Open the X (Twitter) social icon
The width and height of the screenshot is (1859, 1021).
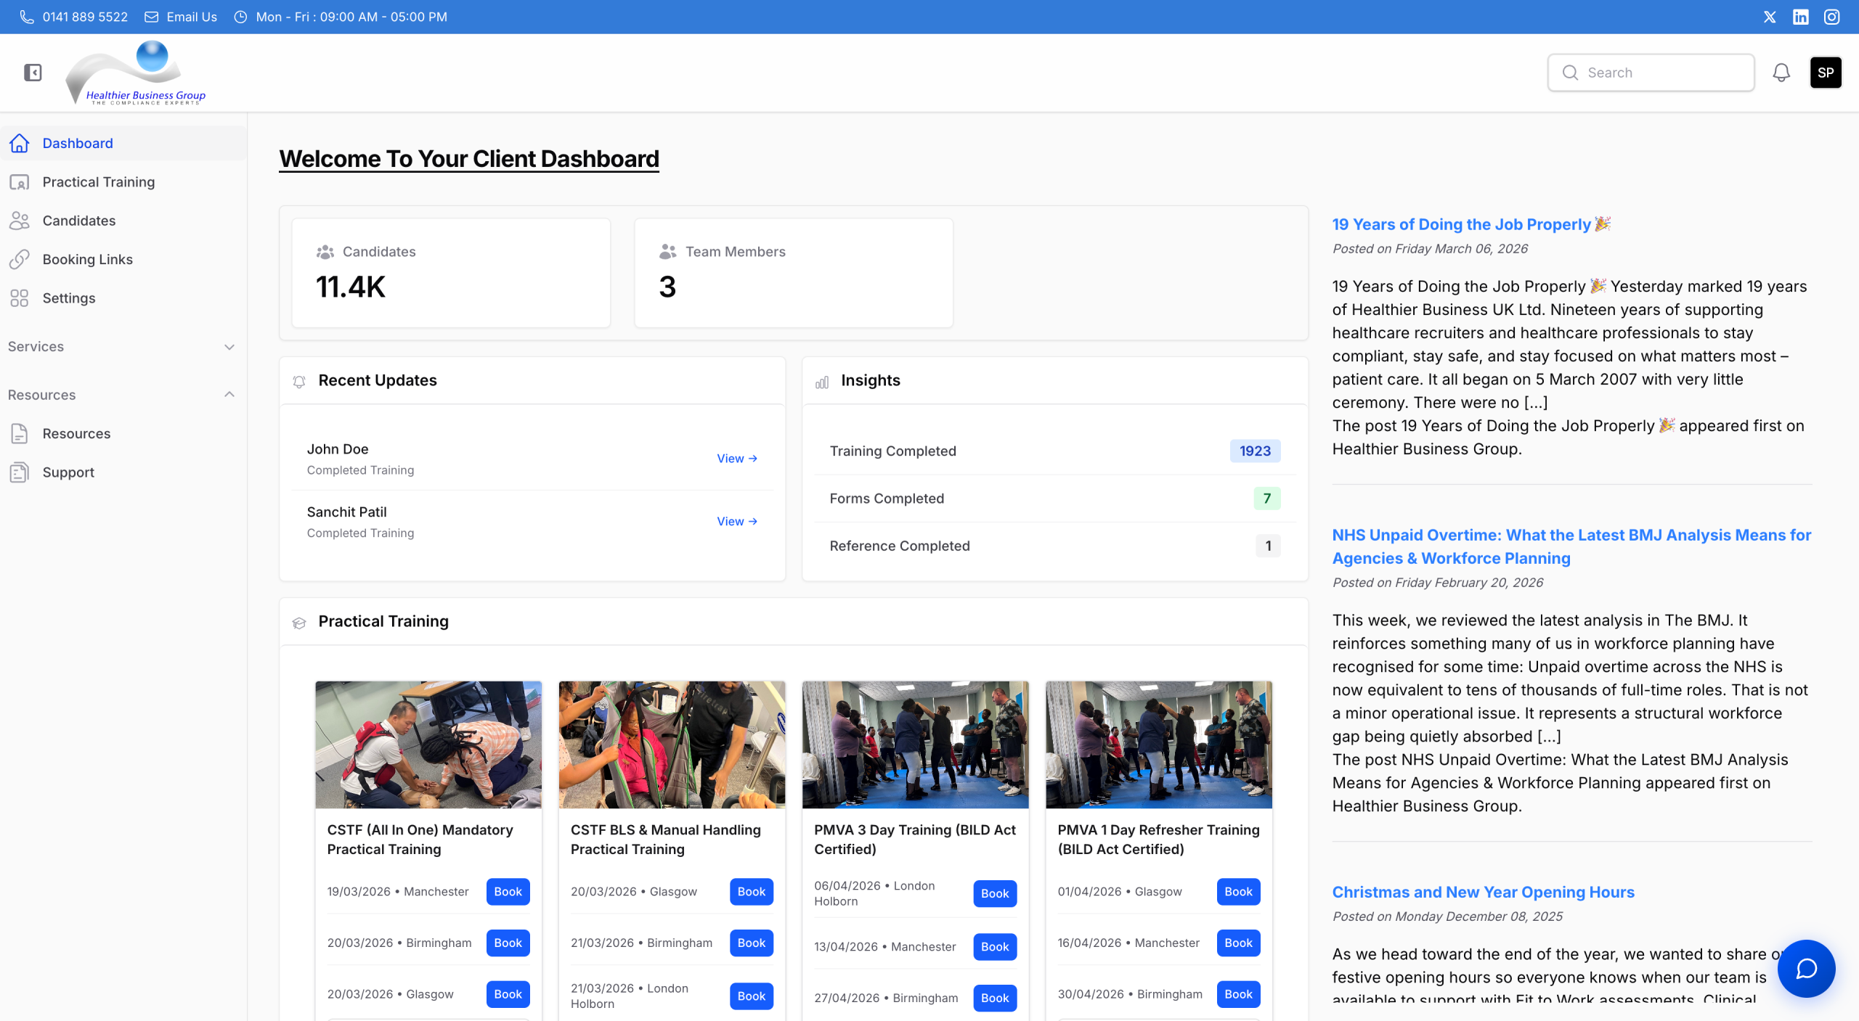1770,17
